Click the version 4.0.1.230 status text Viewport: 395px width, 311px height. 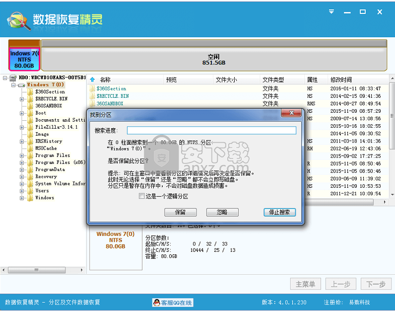click(284, 303)
